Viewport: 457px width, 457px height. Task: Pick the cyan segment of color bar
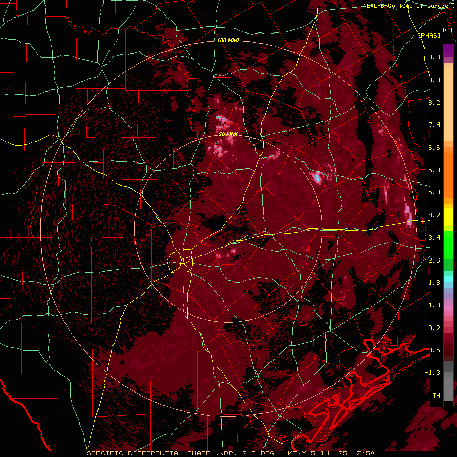coord(448,279)
